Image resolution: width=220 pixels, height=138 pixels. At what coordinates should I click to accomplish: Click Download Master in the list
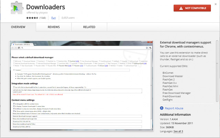[173, 76]
